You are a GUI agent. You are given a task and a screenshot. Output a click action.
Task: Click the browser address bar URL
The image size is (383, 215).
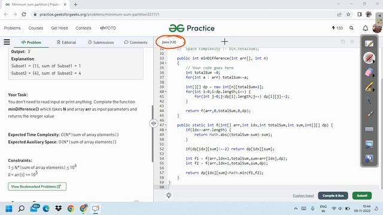[x=99, y=14]
